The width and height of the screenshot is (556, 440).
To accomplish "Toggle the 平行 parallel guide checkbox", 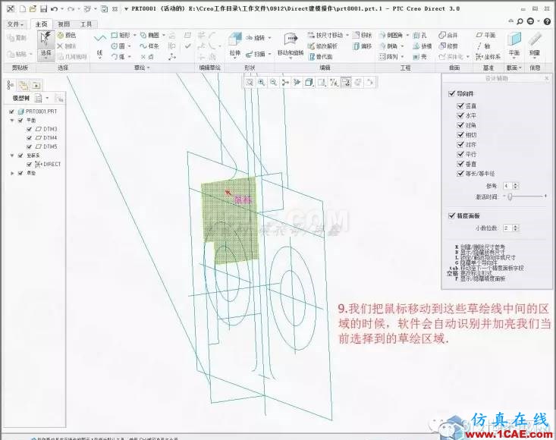I will [x=460, y=154].
